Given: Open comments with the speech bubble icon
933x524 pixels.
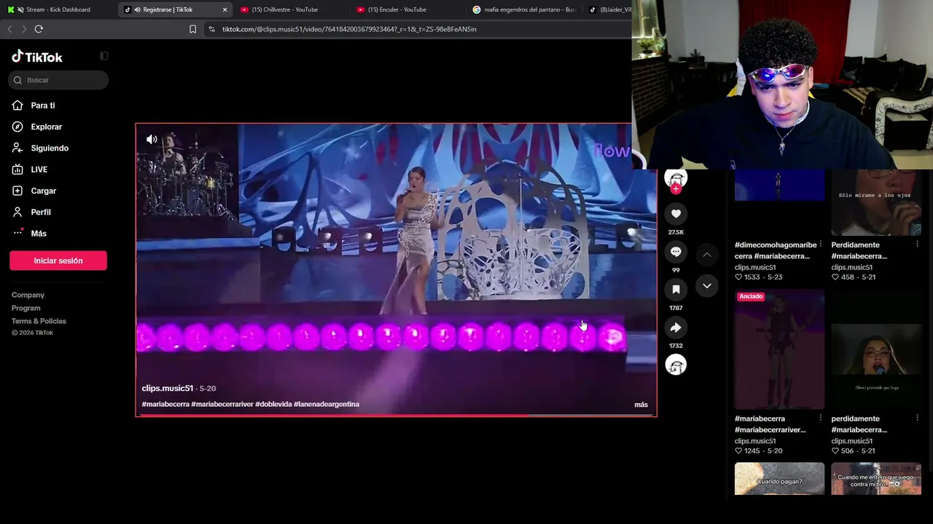Looking at the screenshot, I should (676, 252).
